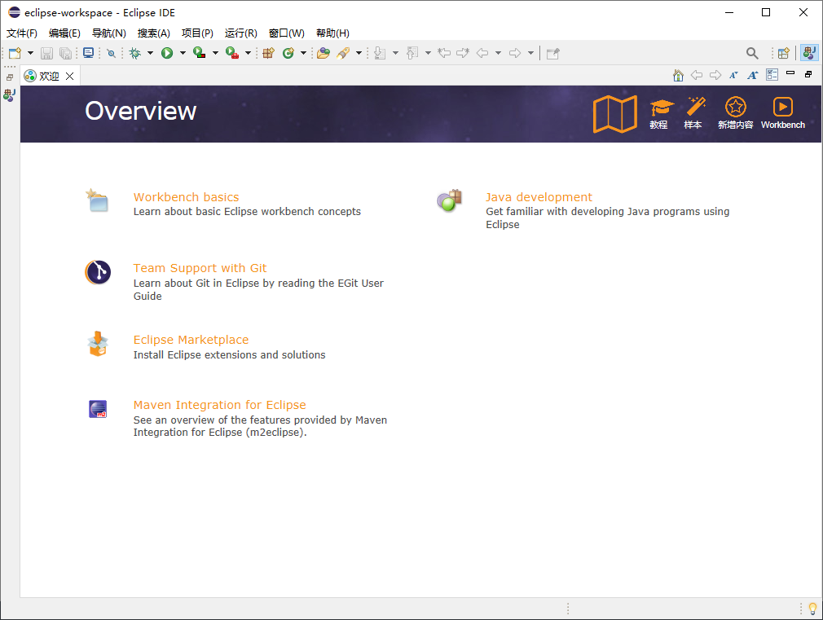Viewport: 823px width, 620px height.
Task: Click the magnifier Quick Access search icon
Action: pos(752,53)
